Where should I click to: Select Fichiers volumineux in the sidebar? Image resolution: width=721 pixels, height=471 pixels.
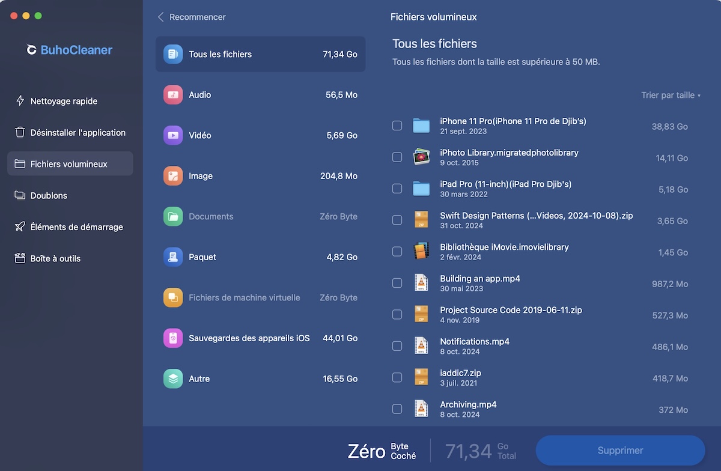point(70,164)
